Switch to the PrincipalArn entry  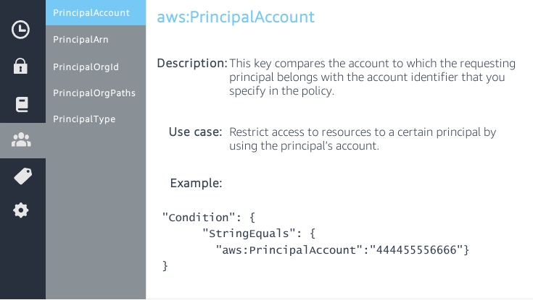pos(80,40)
